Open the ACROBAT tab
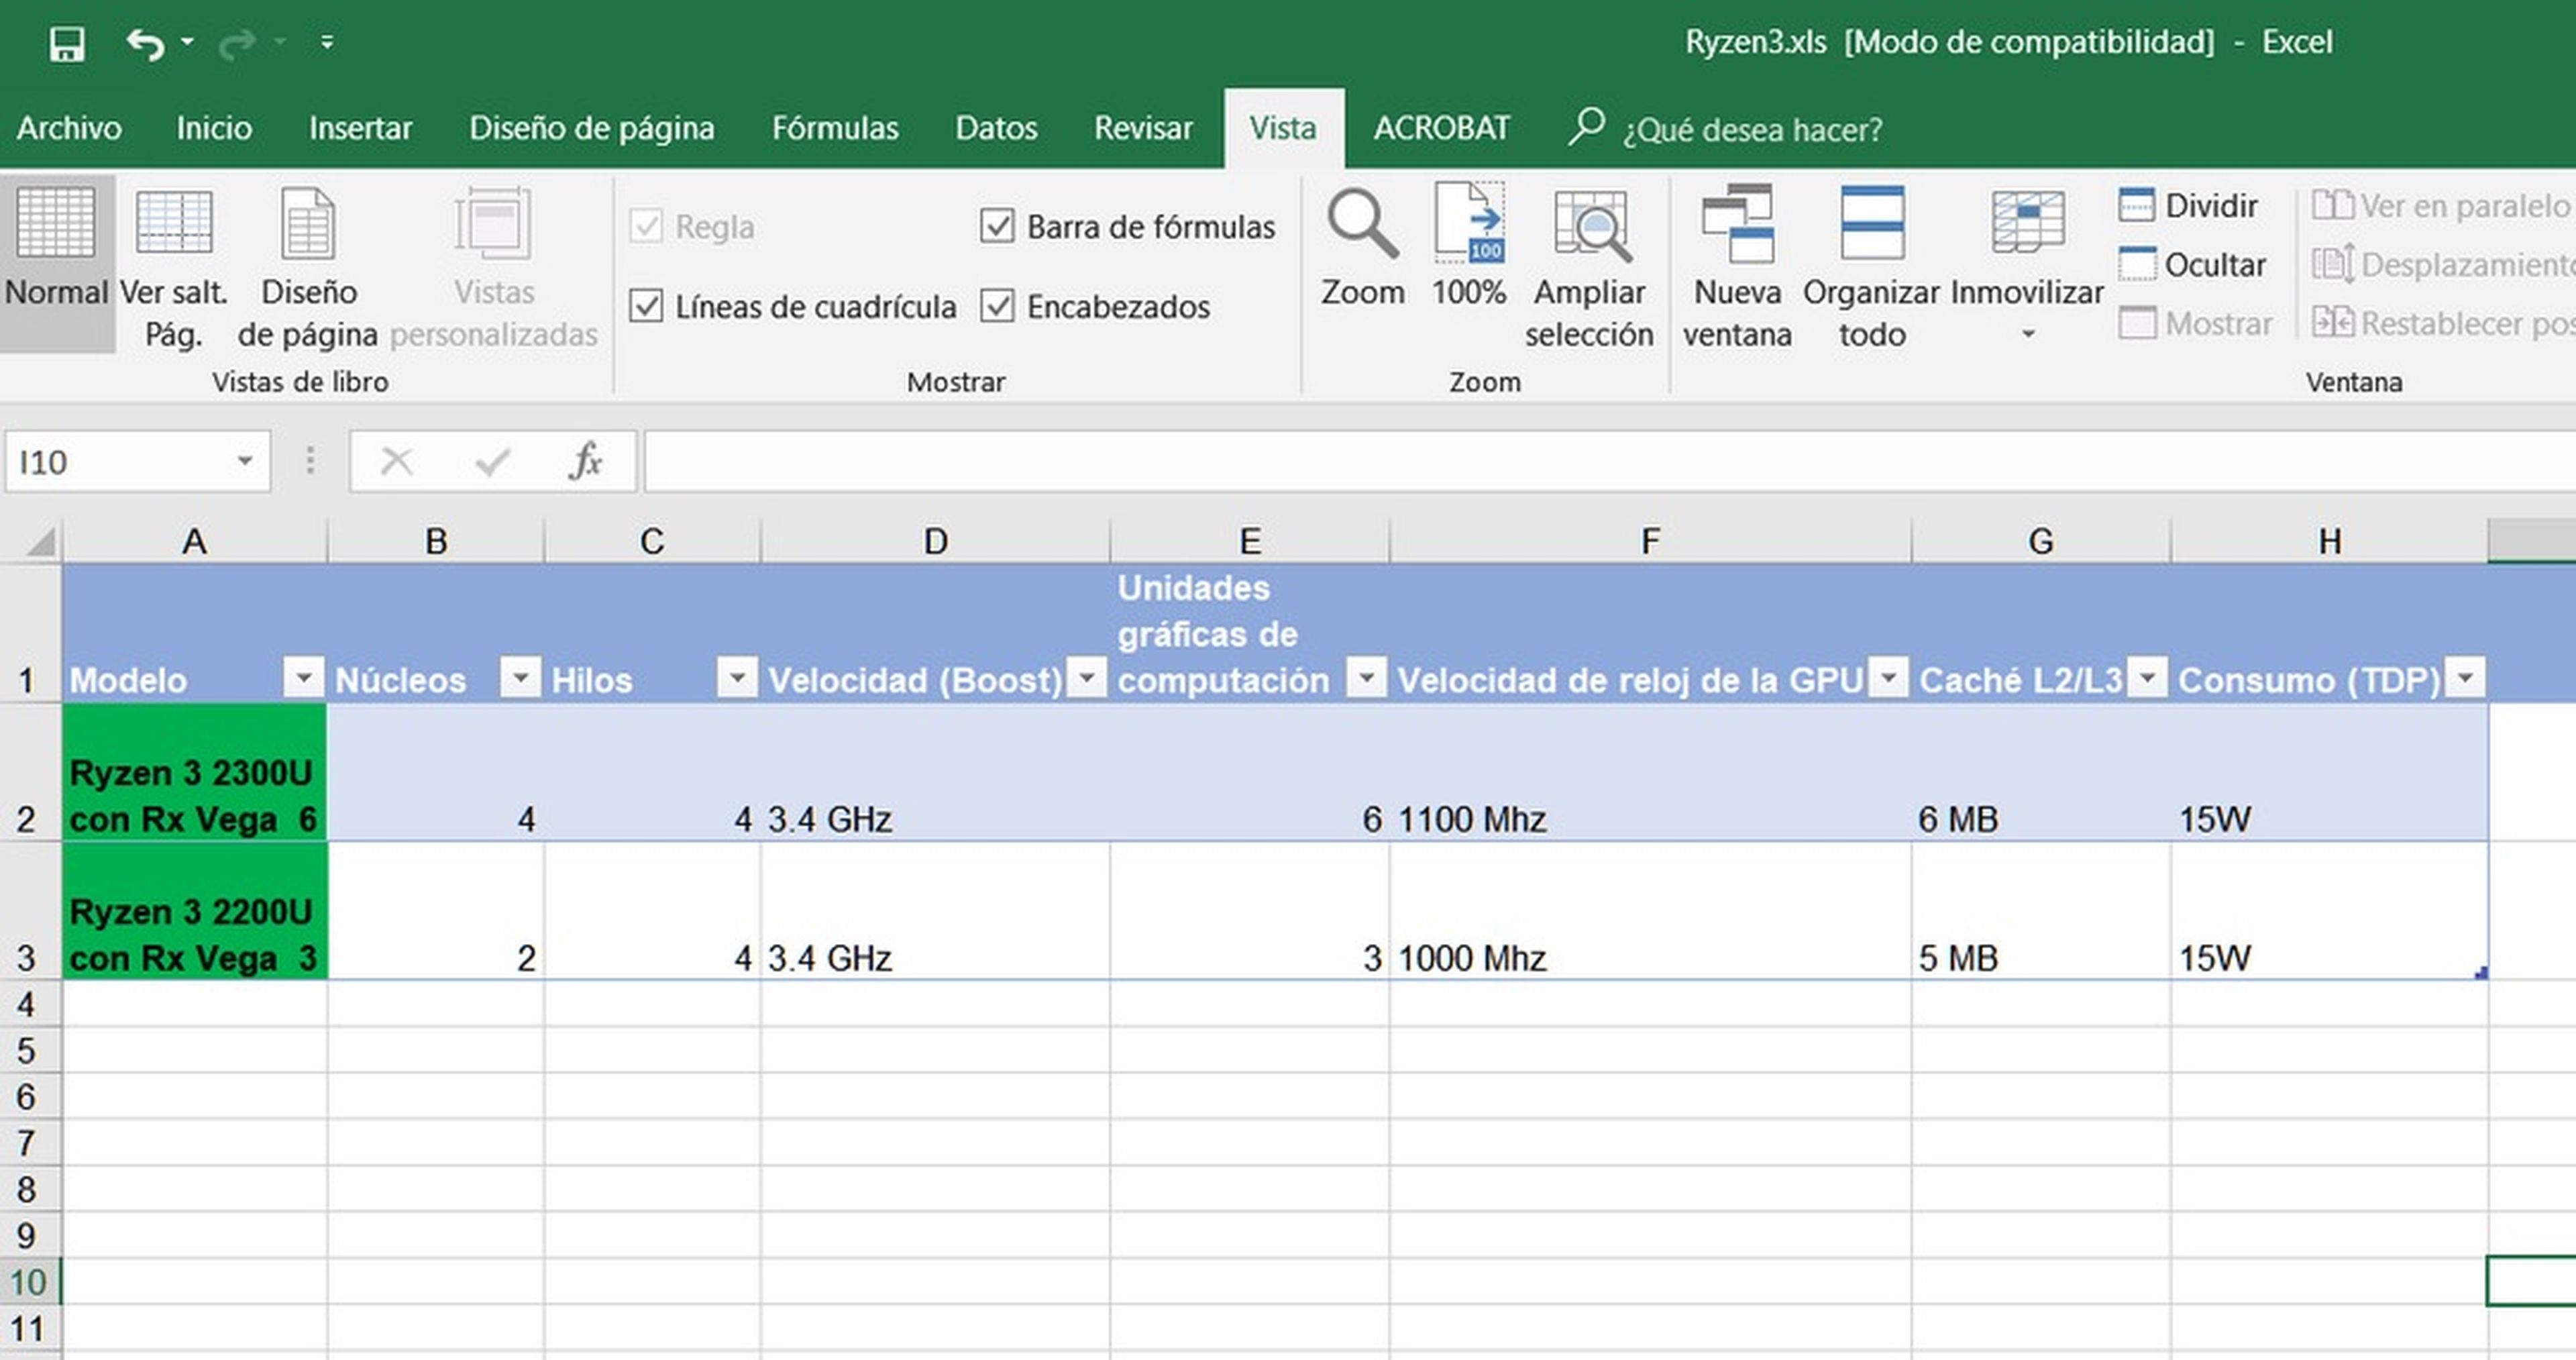This screenshot has width=2576, height=1360. point(1442,128)
